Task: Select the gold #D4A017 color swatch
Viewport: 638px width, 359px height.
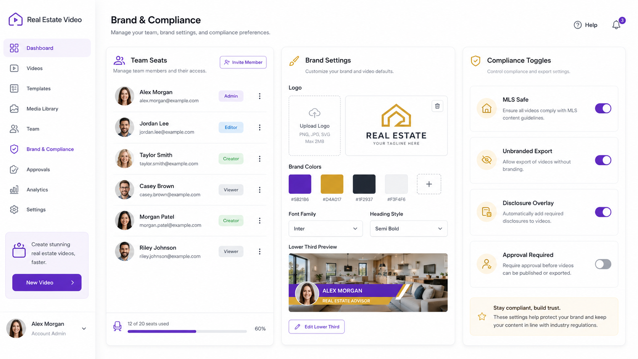Action: click(x=332, y=184)
